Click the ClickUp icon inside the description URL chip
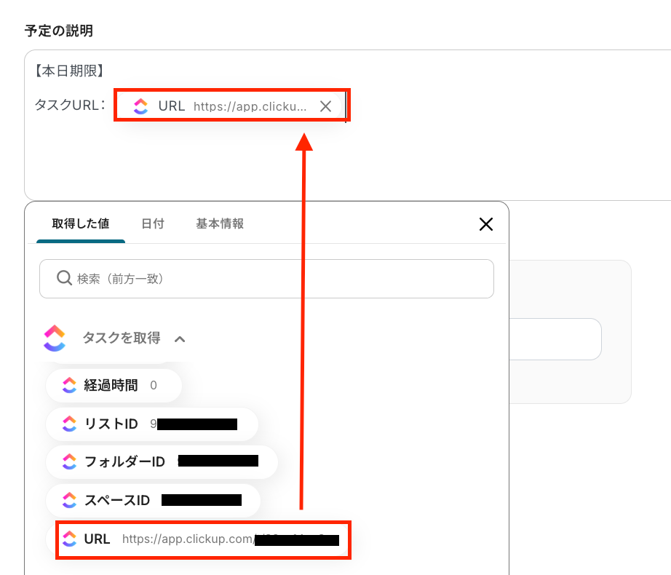The height and width of the screenshot is (575, 671). pos(141,106)
